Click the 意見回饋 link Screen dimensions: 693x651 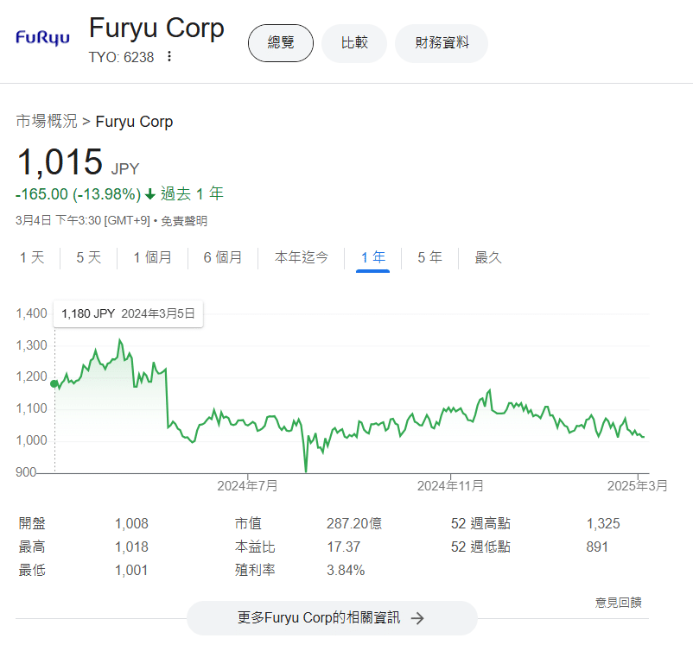pyautogui.click(x=619, y=603)
